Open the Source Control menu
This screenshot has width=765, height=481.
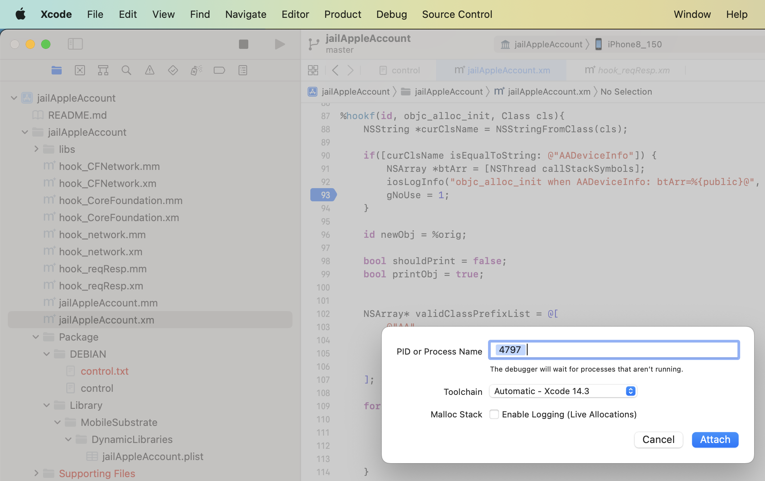457,14
